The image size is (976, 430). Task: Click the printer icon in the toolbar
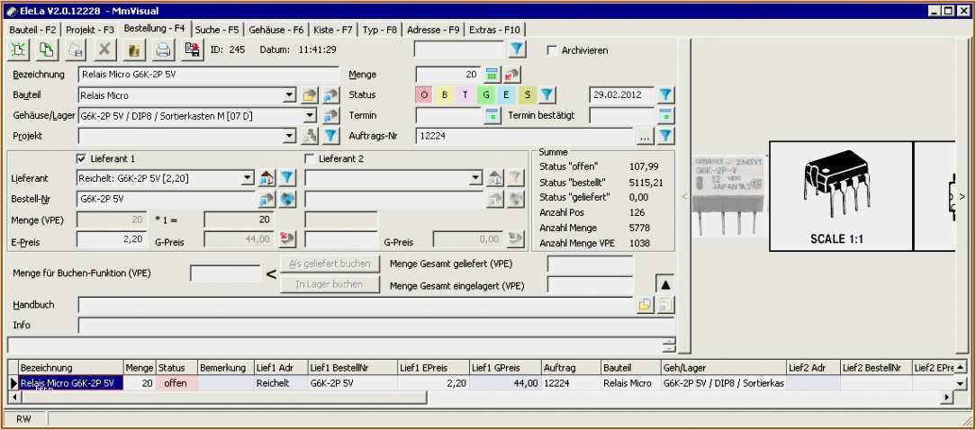click(x=163, y=49)
